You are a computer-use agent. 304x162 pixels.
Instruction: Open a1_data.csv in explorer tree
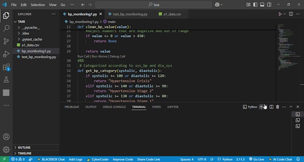pos(36,45)
